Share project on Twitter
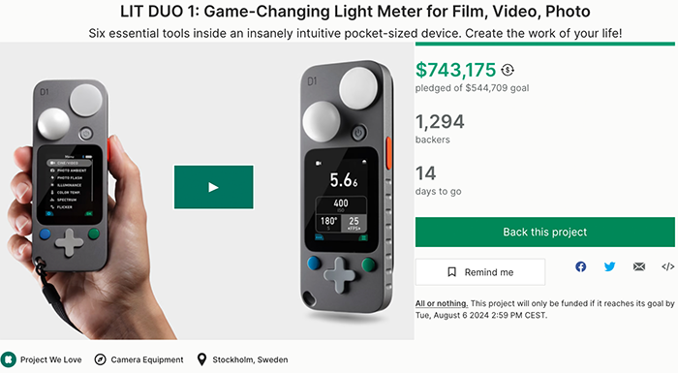This screenshot has height=373, width=678. point(609,266)
